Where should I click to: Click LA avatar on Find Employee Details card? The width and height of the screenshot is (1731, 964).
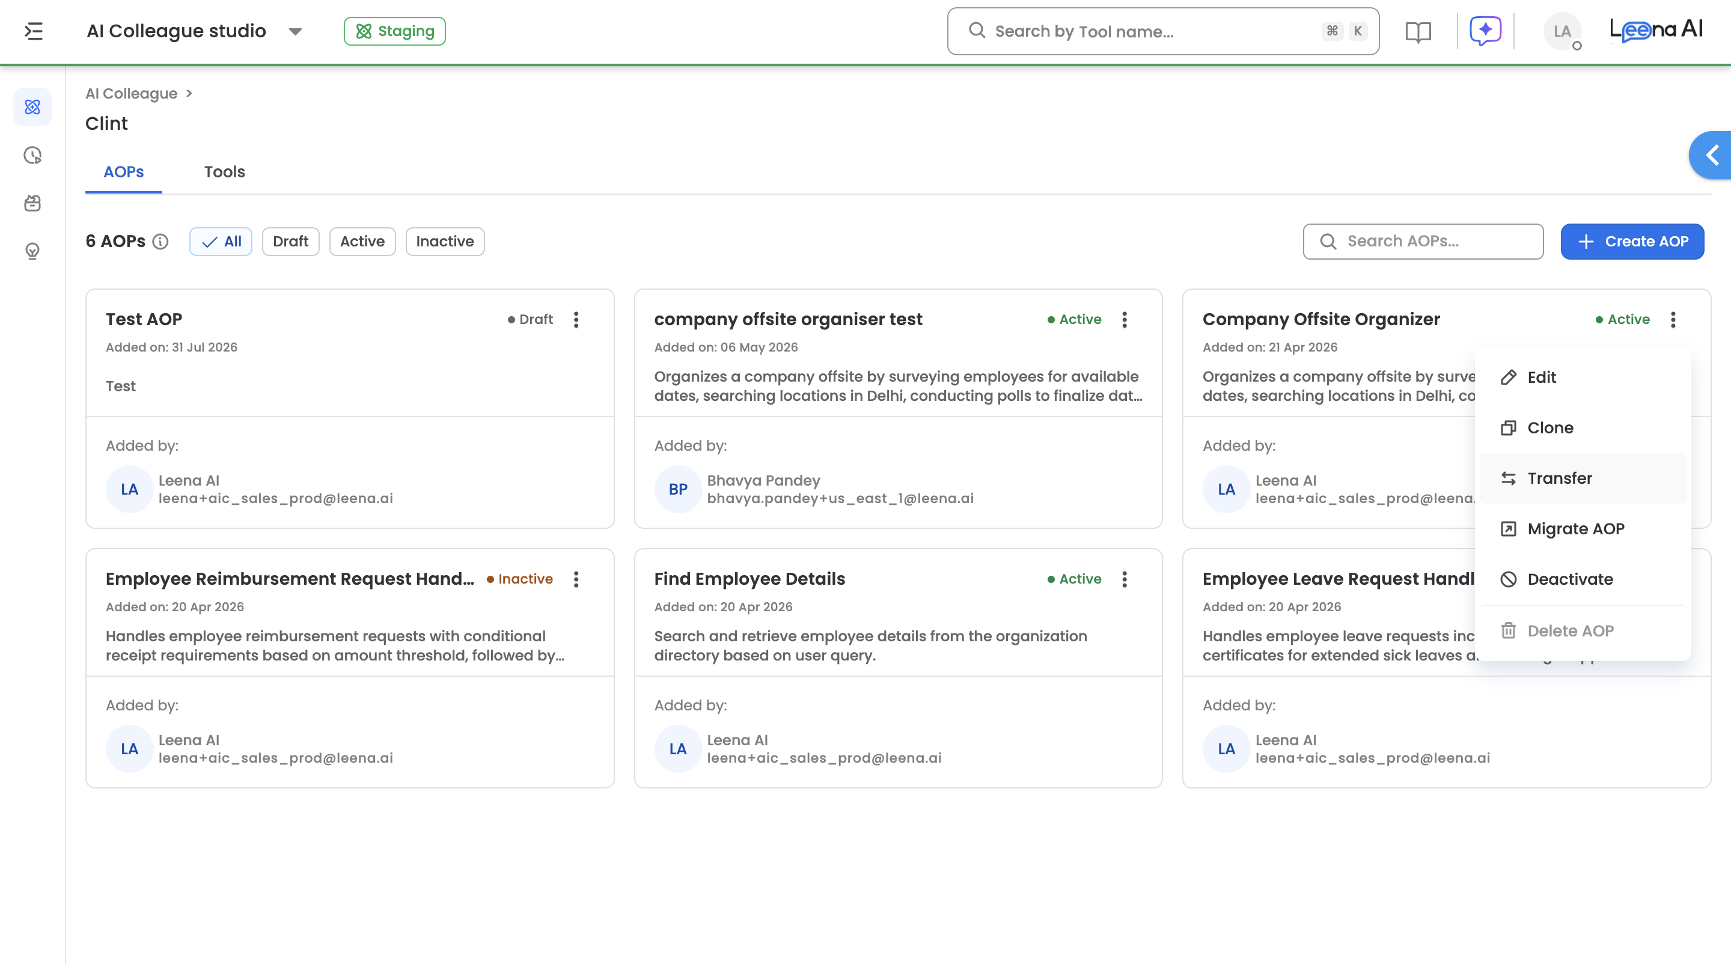coord(677,749)
